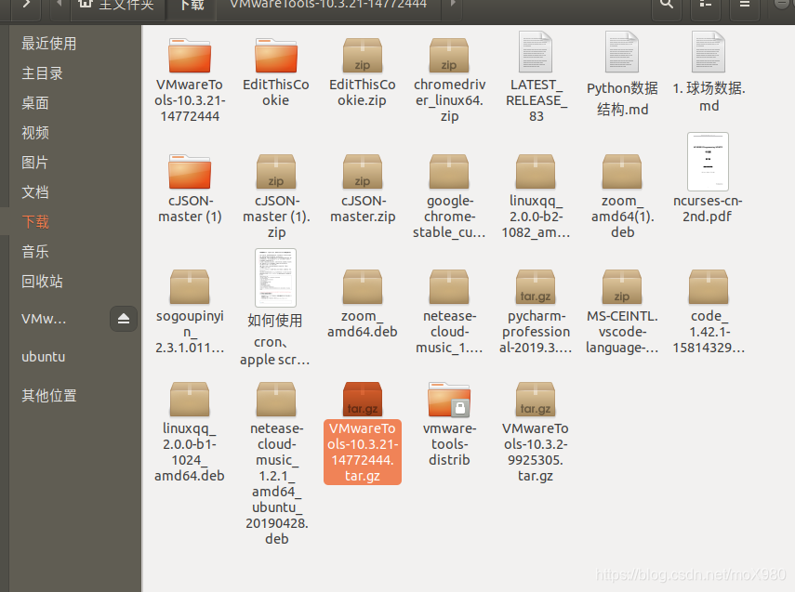
Task: Open the EditThisCookie folder
Action: (x=276, y=55)
